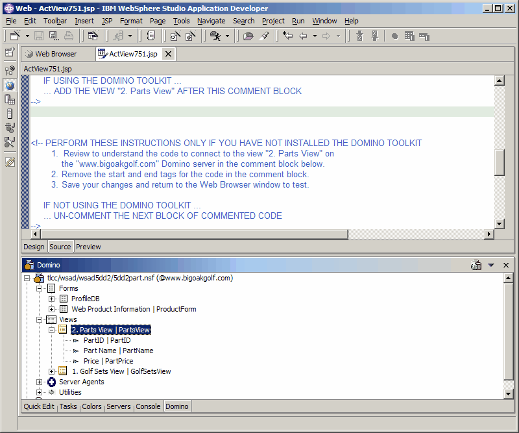Open the Colors view tab
This screenshot has width=519, height=433.
coord(91,406)
